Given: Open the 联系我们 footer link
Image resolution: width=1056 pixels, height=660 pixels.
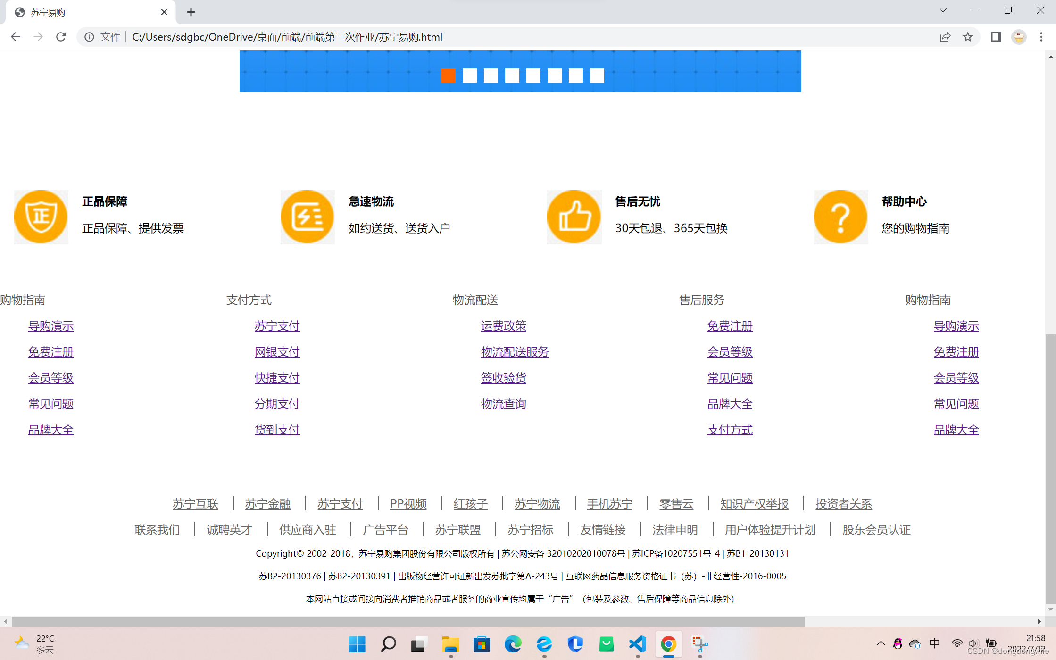Looking at the screenshot, I should 157,530.
